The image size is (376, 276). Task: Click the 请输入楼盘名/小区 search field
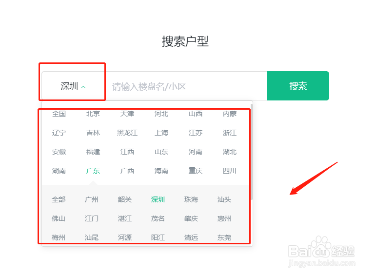[186, 86]
